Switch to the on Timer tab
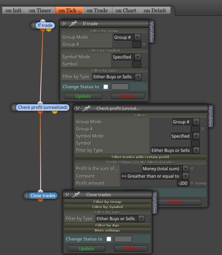This screenshot has height=255, width=222. coord(40,10)
